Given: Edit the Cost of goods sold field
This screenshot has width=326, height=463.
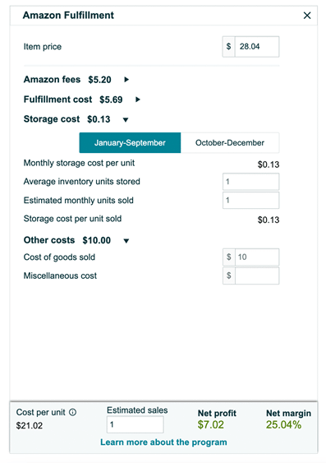Looking at the screenshot, I should tap(257, 257).
